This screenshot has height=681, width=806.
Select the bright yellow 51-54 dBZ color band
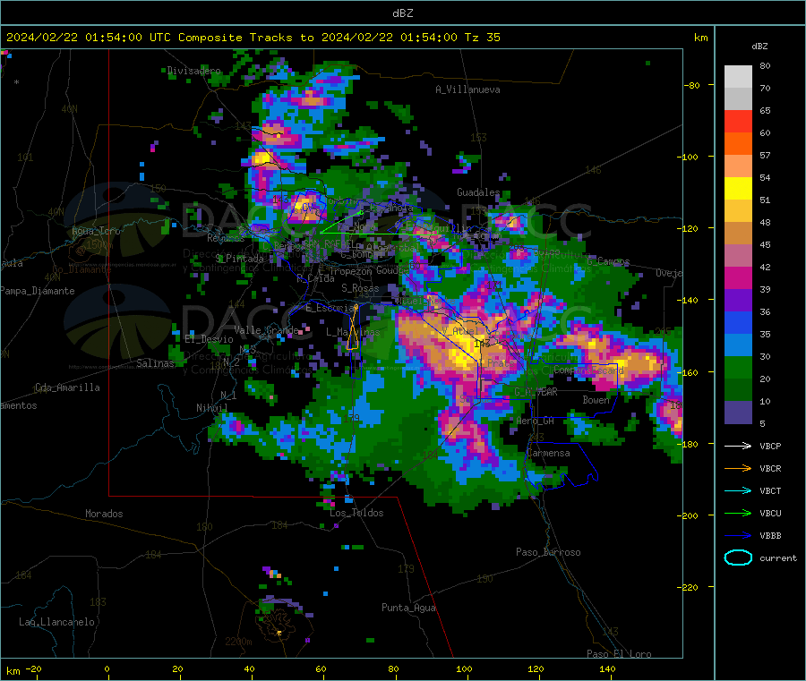click(x=738, y=189)
